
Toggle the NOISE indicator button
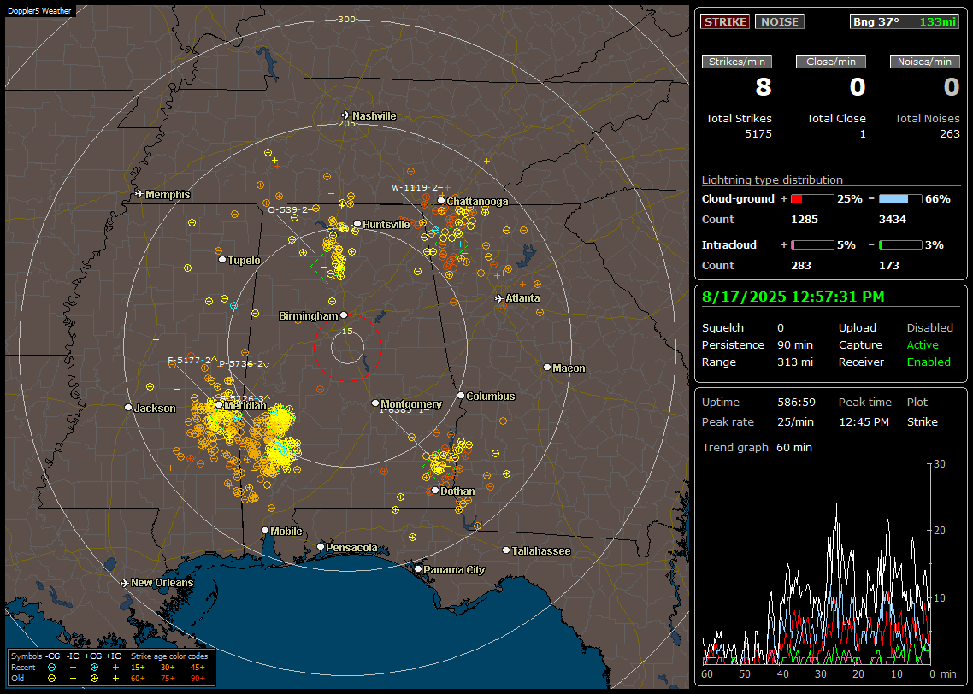tap(780, 21)
